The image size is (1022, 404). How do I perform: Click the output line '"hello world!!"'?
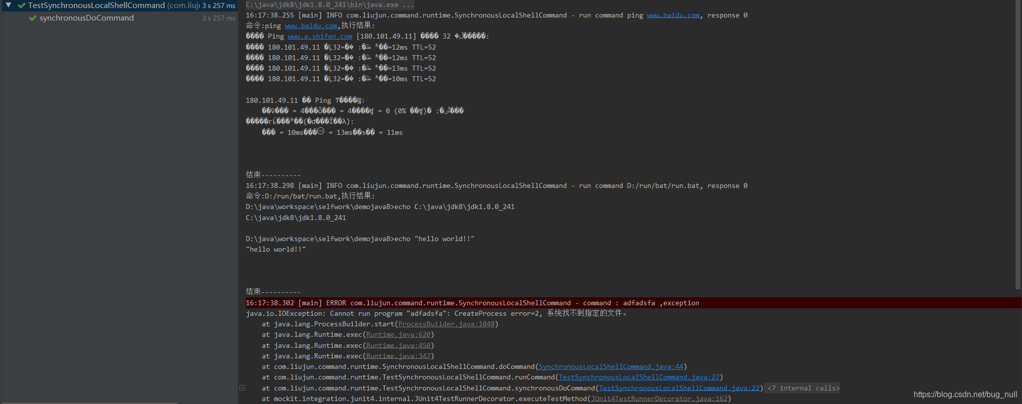pyautogui.click(x=275, y=250)
